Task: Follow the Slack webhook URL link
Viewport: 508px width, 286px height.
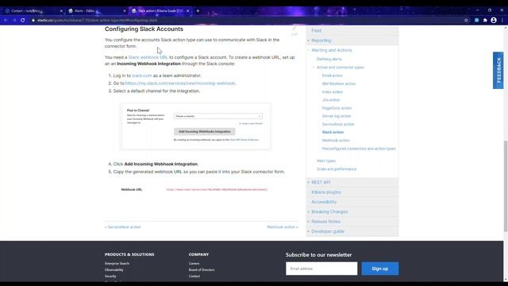Action: click(x=148, y=57)
